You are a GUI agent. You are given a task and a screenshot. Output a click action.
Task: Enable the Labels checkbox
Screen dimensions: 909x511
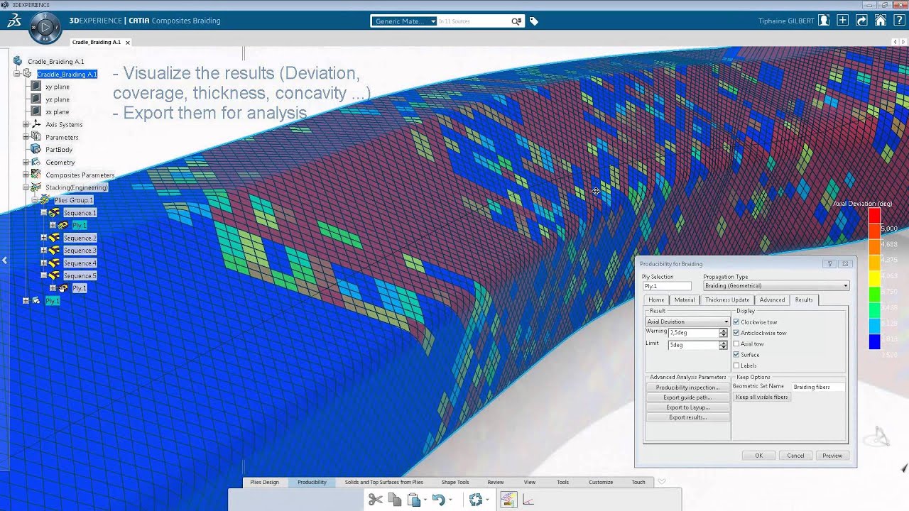[x=736, y=366]
